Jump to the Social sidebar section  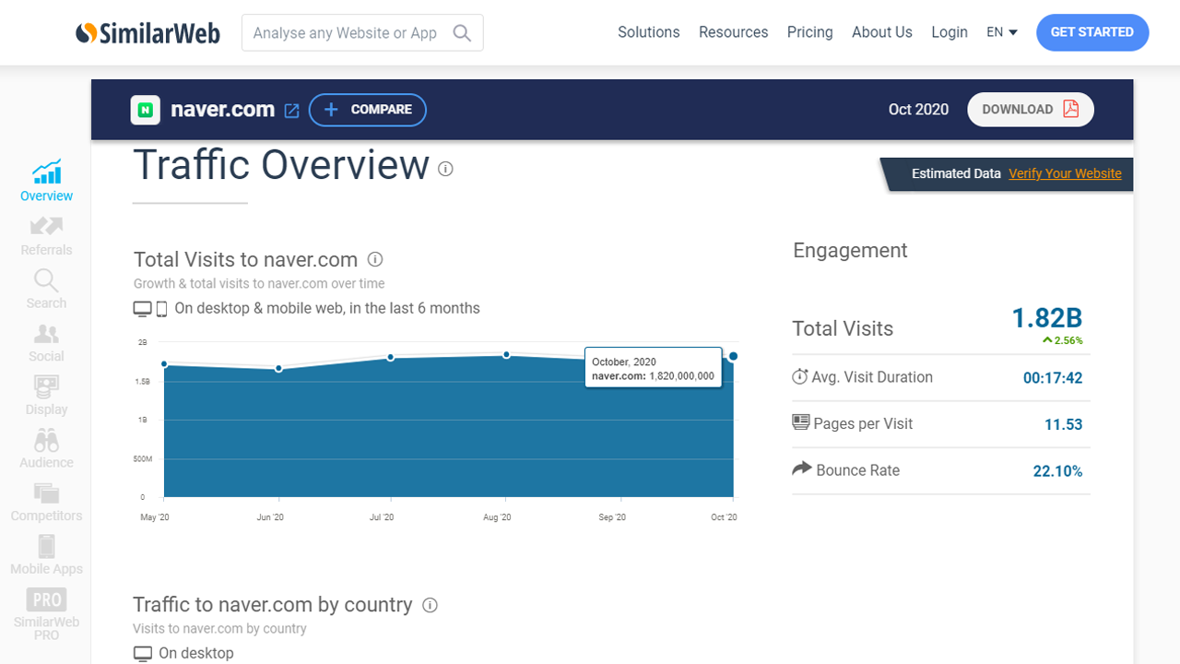pyautogui.click(x=47, y=343)
